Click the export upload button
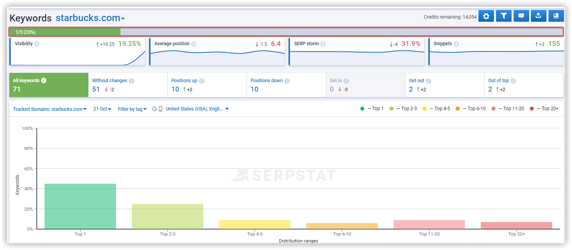572x250 pixels. 539,16
